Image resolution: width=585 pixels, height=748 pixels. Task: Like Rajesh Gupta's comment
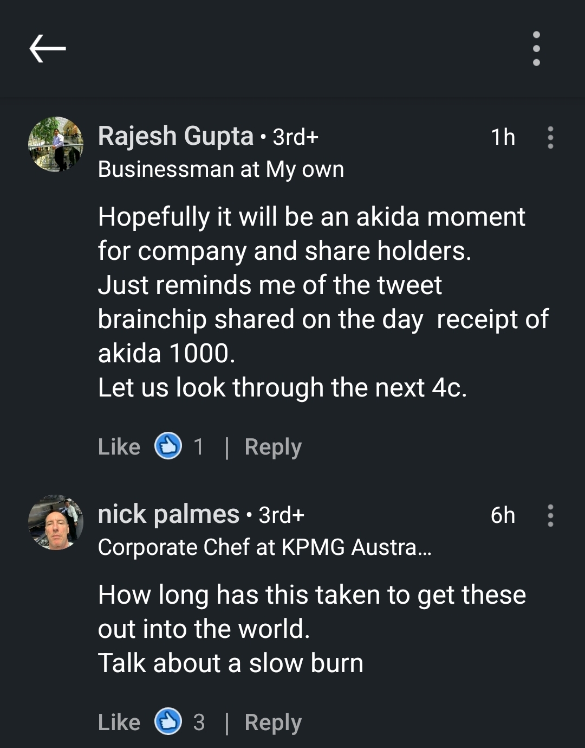(x=119, y=447)
